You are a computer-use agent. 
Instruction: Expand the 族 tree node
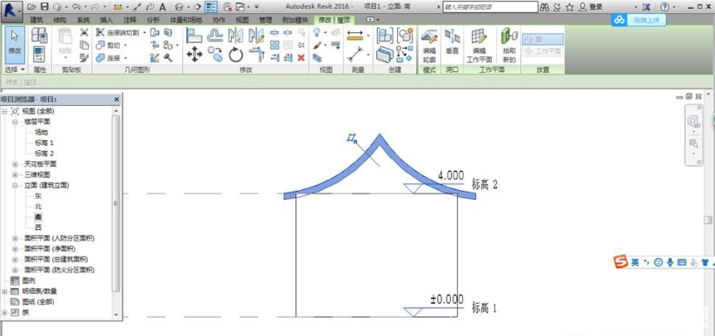[4, 313]
